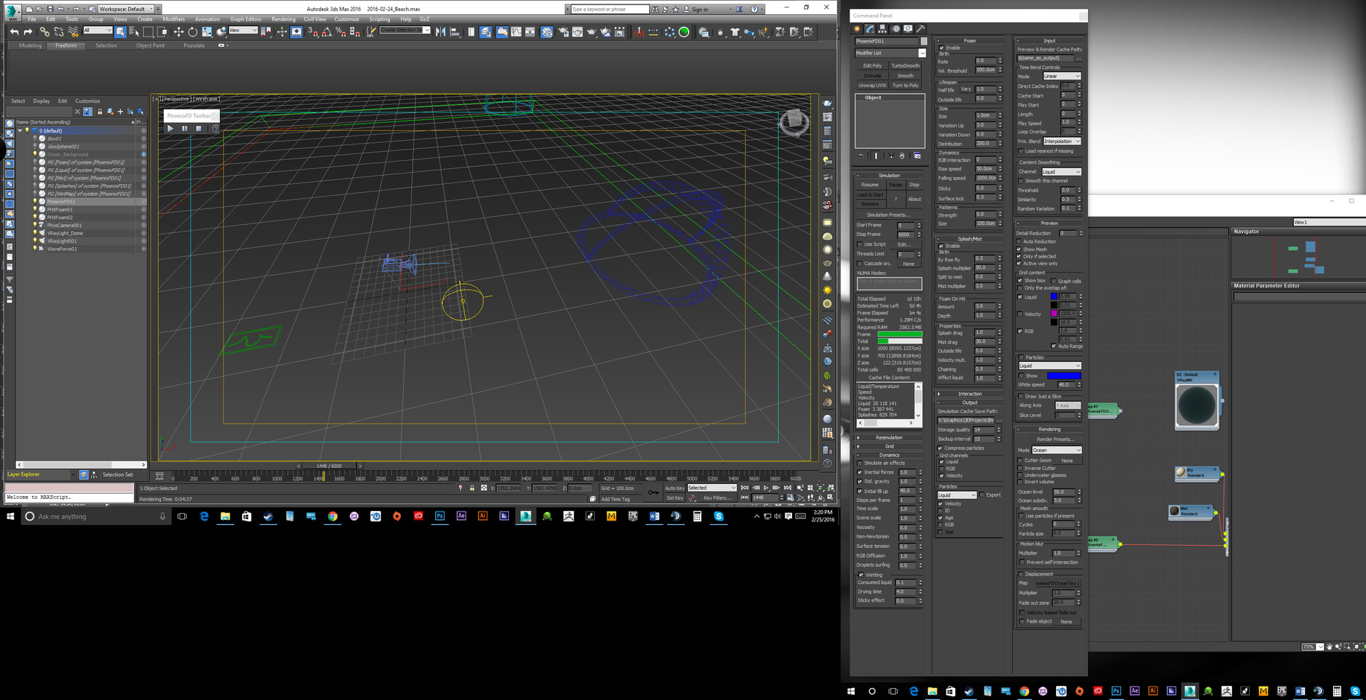Toggle Foam Enable checkbox
Image resolution: width=1366 pixels, height=700 pixels.
point(941,48)
